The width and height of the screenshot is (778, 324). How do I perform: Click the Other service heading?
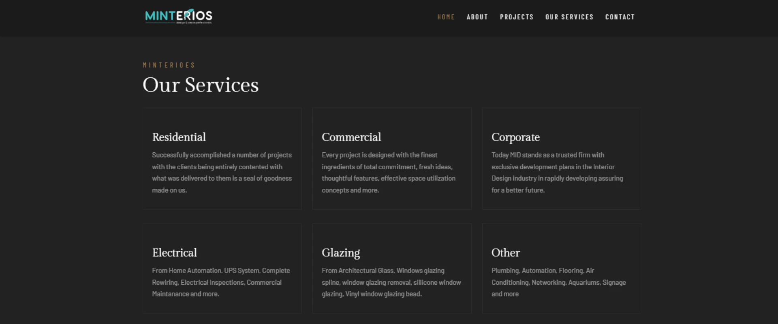pyautogui.click(x=505, y=253)
